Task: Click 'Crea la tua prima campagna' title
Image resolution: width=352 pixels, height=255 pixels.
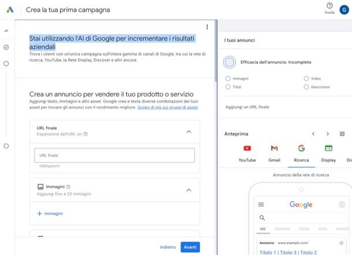Action: pos(68,10)
